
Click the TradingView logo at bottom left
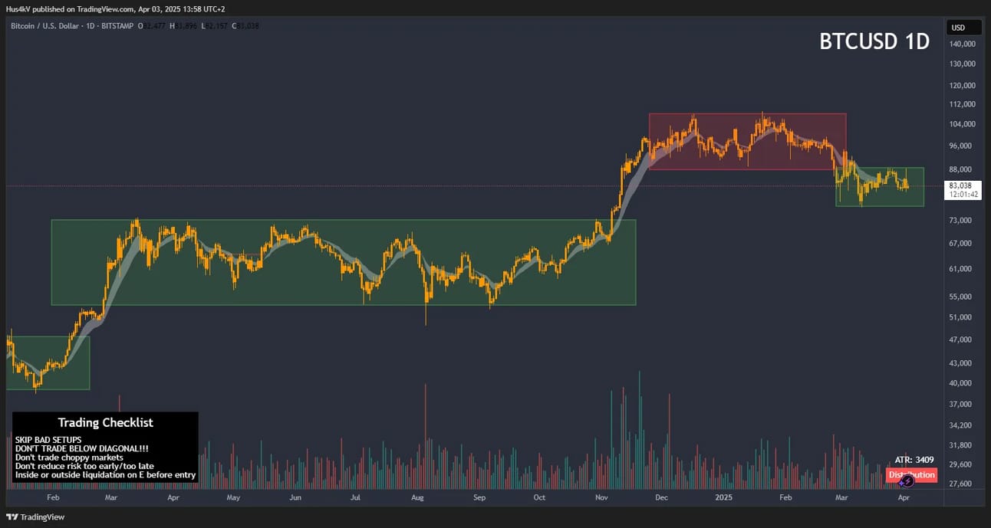coord(35,517)
